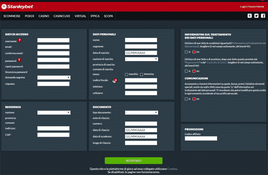Select the SCOPA menu item
Image resolution: width=268 pixels, height=175 pixels.
click(108, 16)
